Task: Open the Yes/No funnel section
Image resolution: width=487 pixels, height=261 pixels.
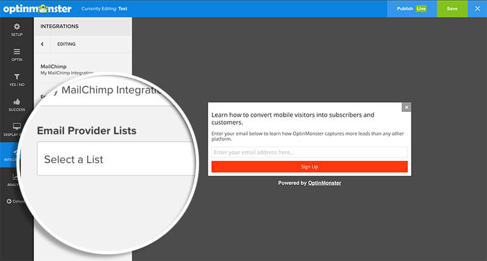Action: pyautogui.click(x=17, y=80)
